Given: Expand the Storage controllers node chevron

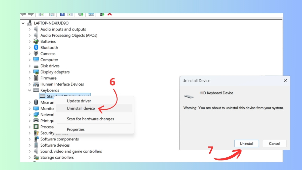Looking at the screenshot, I should tap(30, 157).
